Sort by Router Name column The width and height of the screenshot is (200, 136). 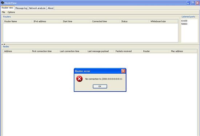point(17,21)
